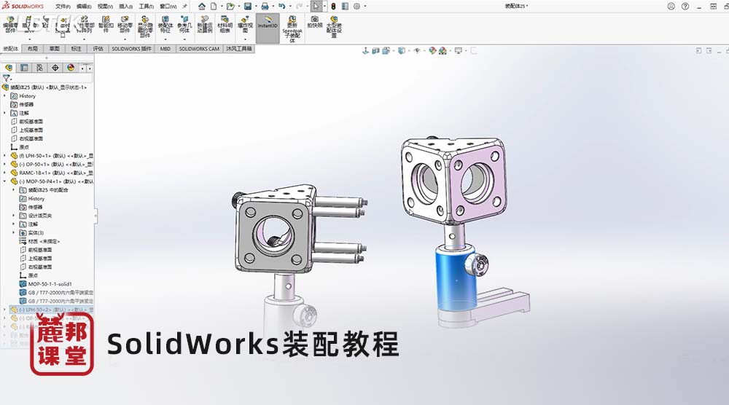The width and height of the screenshot is (729, 405).
Task: Activate the Select cursor tool
Action: point(316,7)
